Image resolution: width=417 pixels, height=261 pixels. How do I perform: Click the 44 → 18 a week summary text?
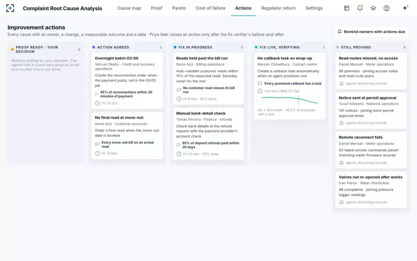(286, 112)
